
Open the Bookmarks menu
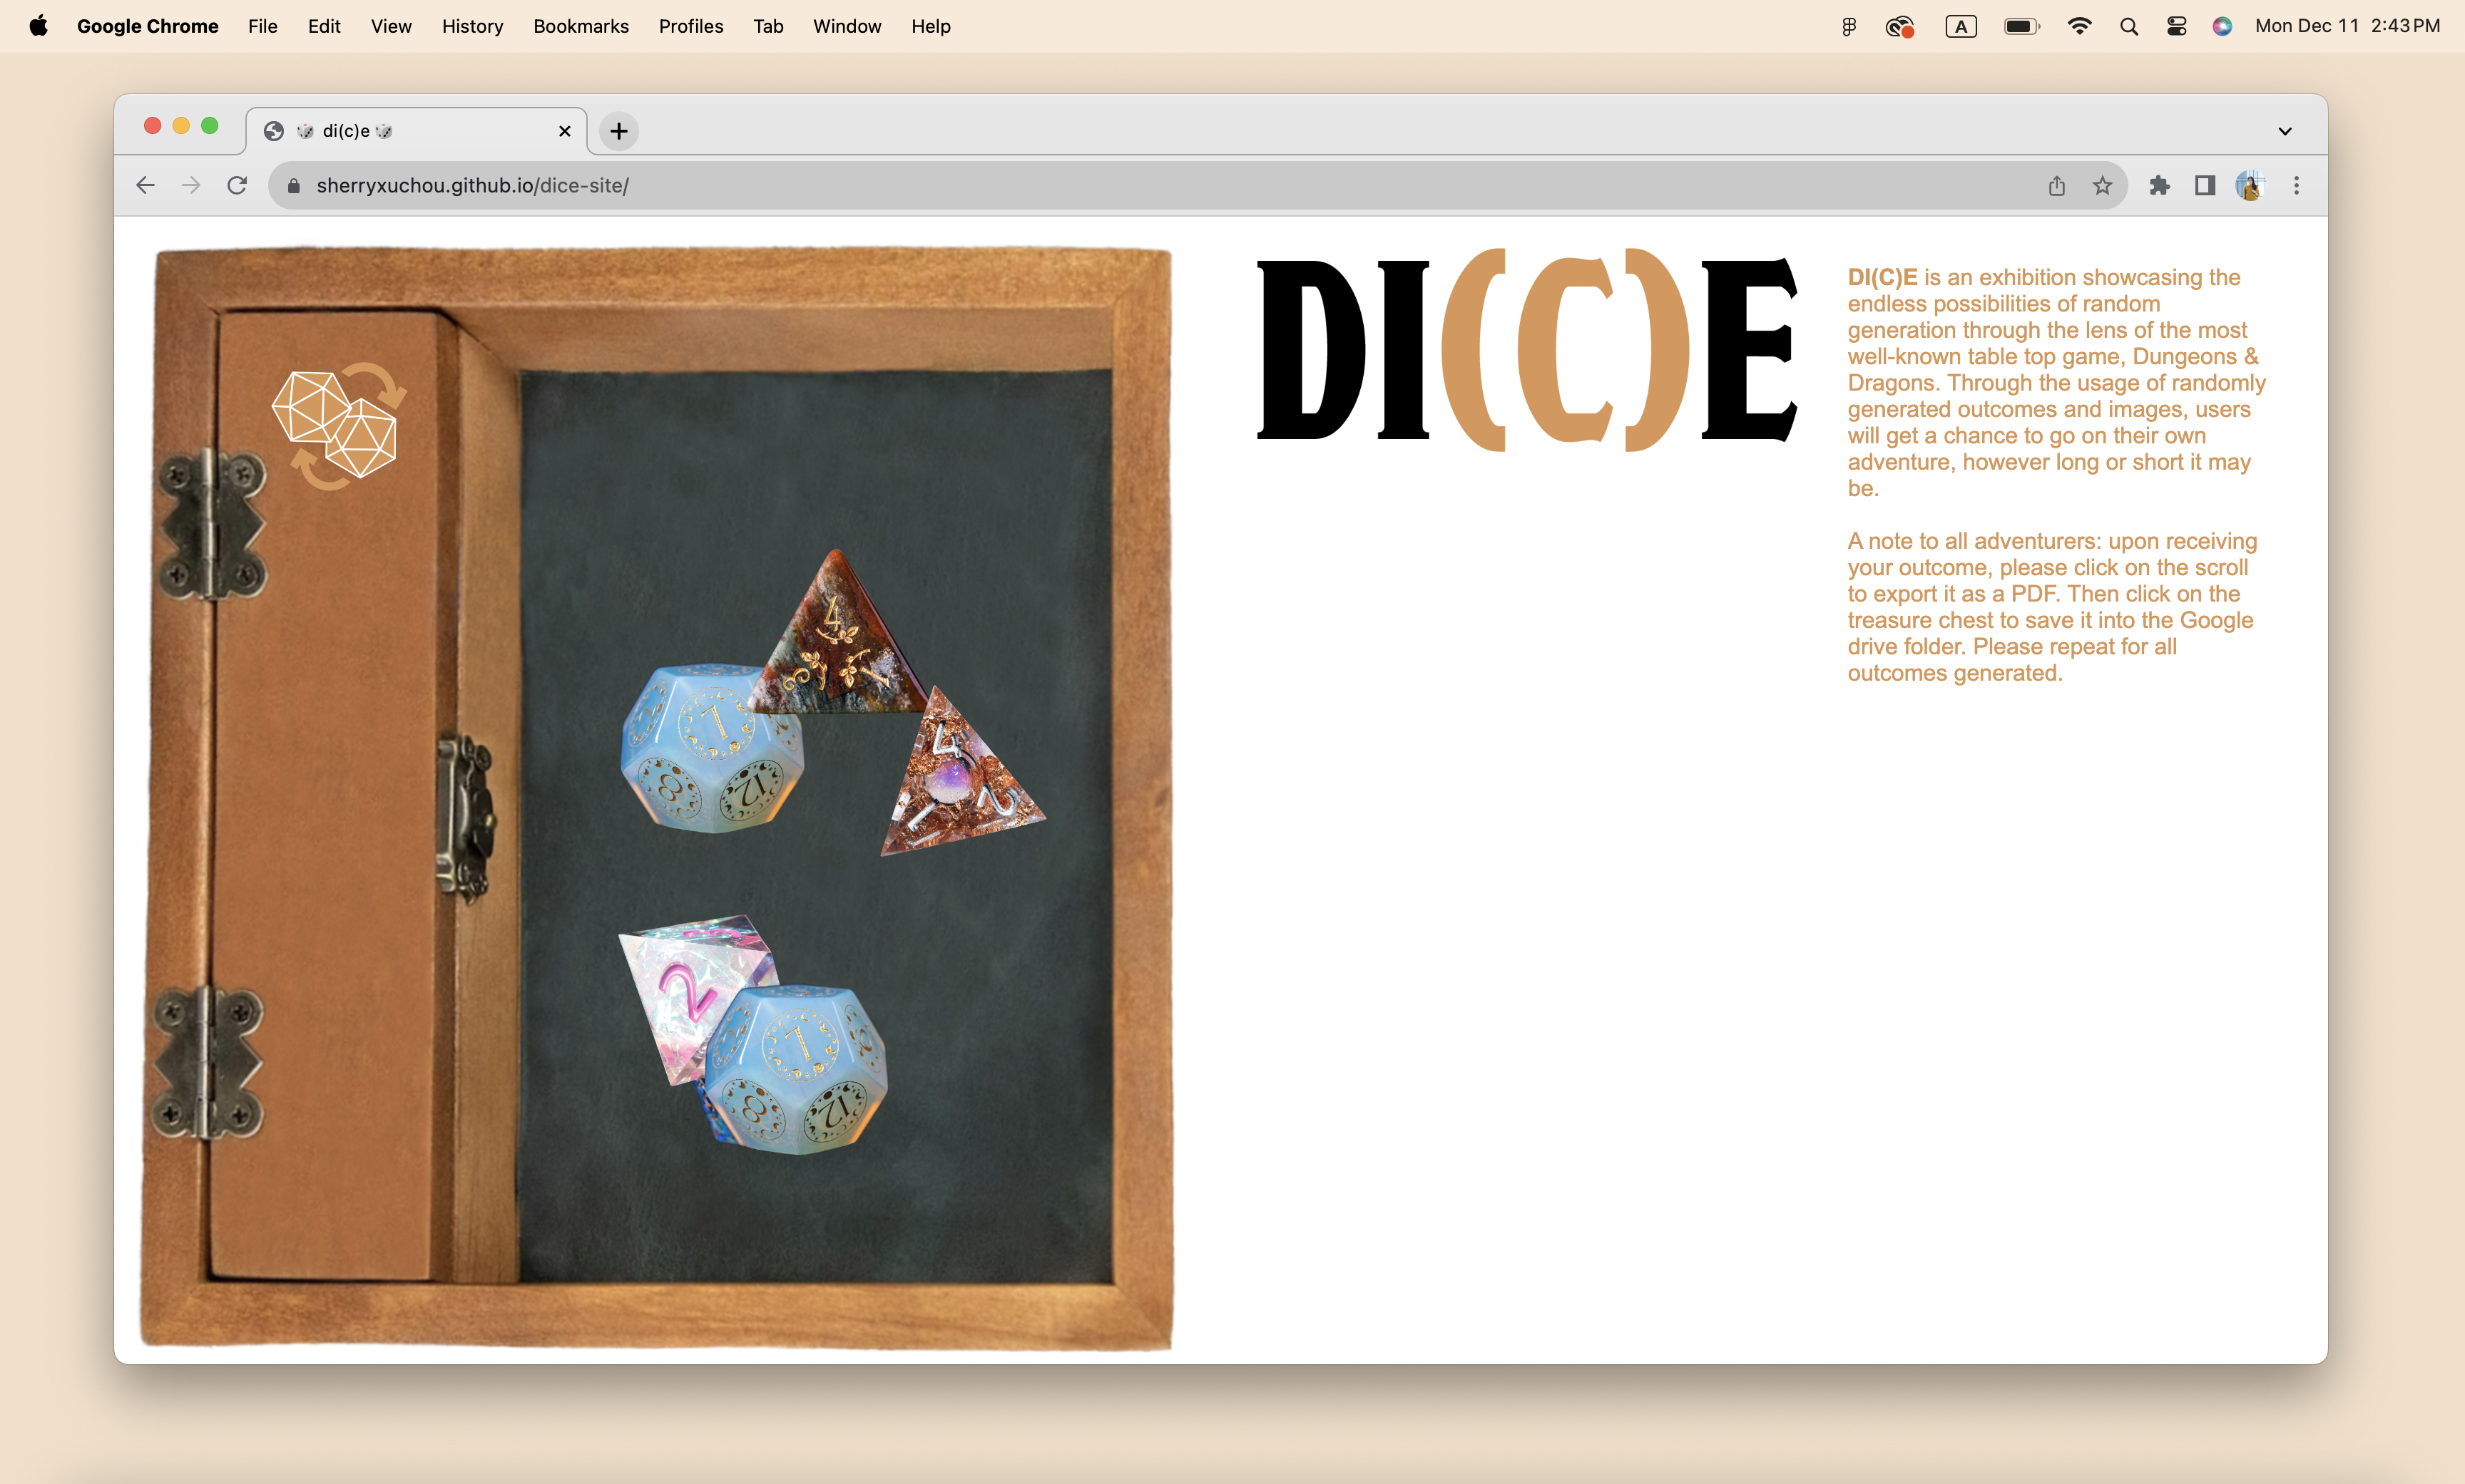coord(581,26)
